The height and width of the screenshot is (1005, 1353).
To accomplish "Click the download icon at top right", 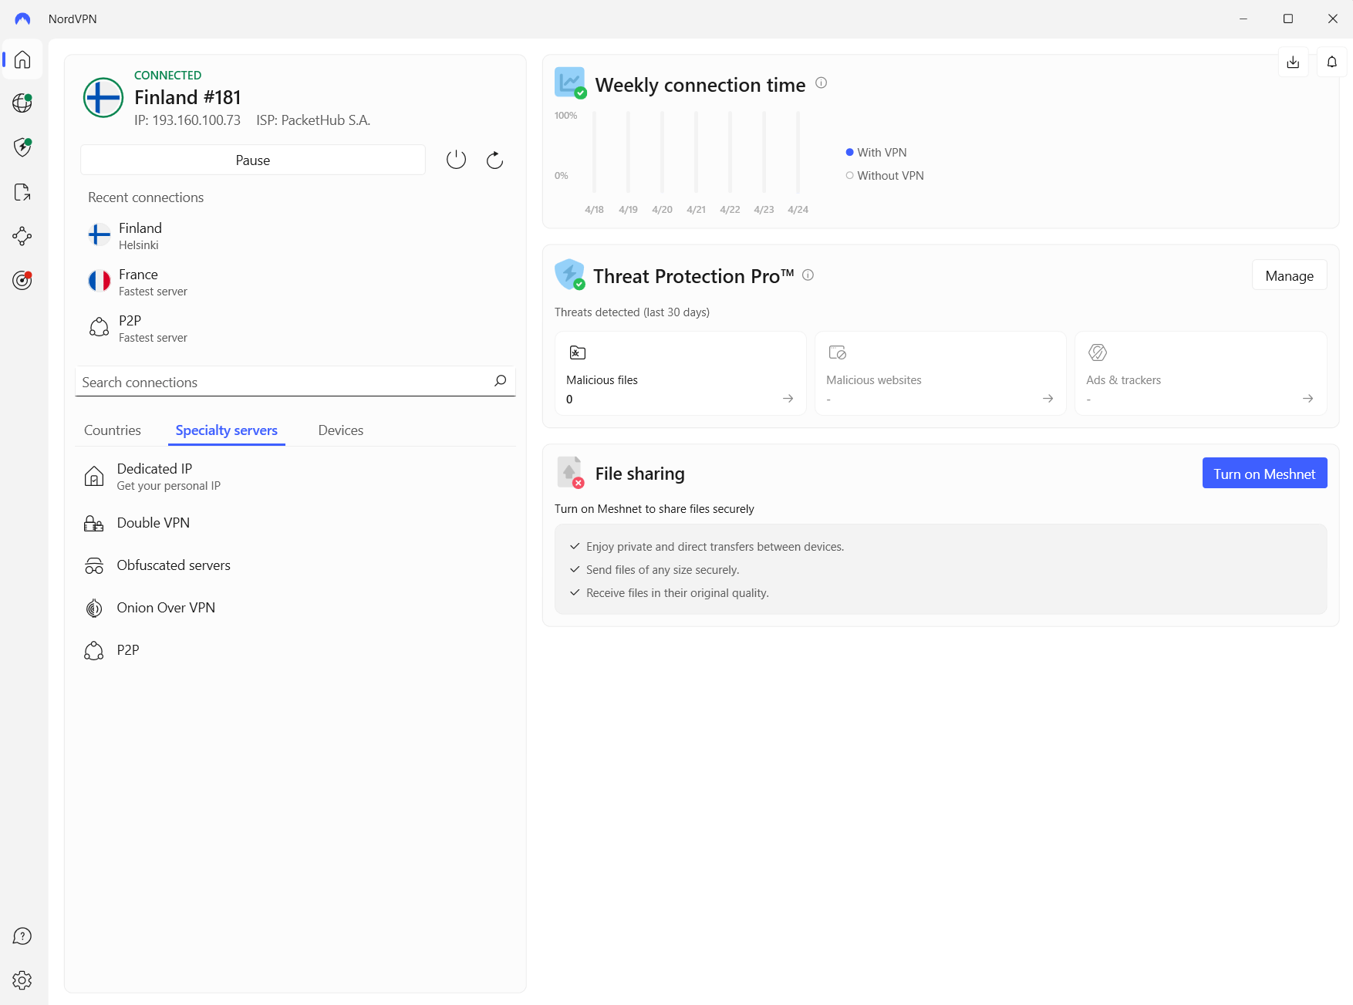I will click(x=1294, y=62).
